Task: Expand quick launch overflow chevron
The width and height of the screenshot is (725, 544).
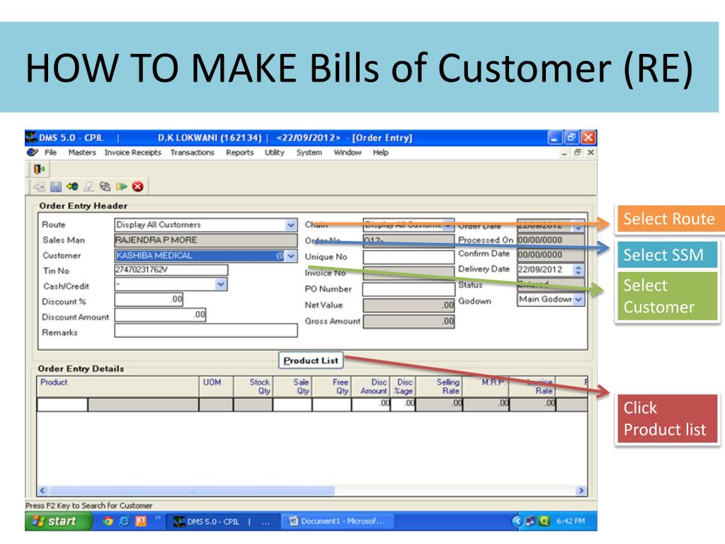Action: [158, 518]
